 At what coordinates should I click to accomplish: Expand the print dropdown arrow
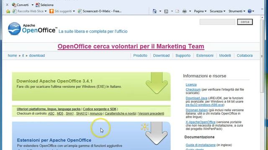(x=190, y=11)
